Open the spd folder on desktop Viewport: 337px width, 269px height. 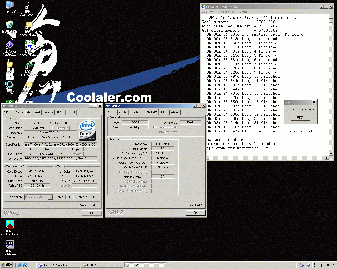click(x=9, y=67)
